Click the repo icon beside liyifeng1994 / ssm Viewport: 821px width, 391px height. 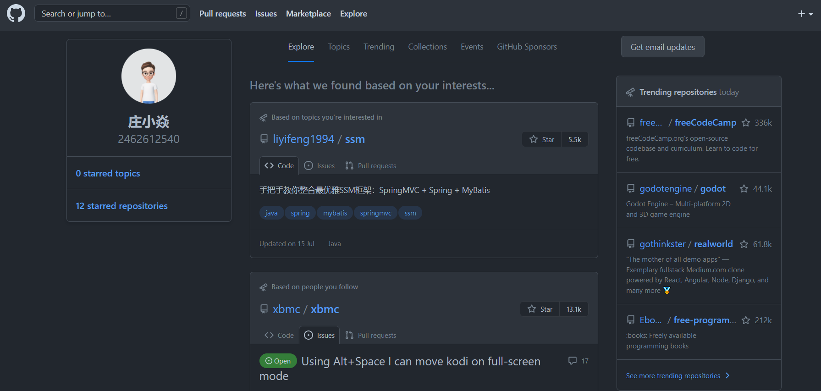coord(264,139)
